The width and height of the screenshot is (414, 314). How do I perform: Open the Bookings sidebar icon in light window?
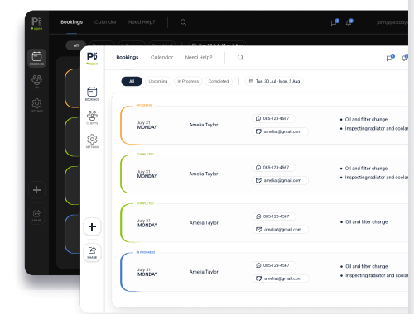pos(92,93)
